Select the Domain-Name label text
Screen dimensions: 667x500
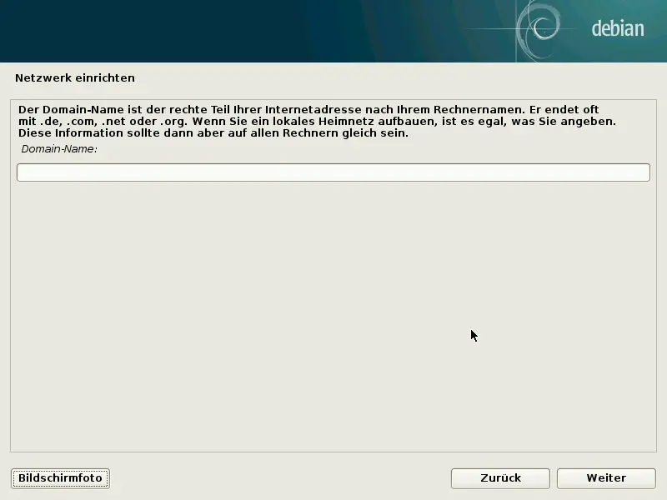(x=60, y=150)
